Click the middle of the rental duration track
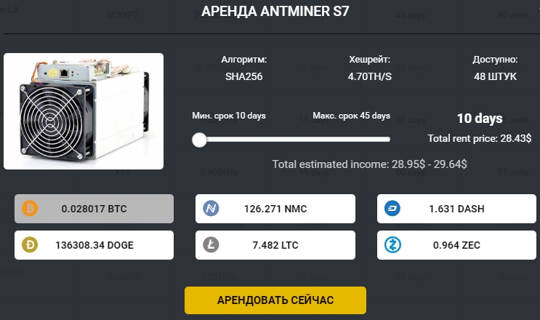The width and height of the screenshot is (540, 320). point(295,140)
